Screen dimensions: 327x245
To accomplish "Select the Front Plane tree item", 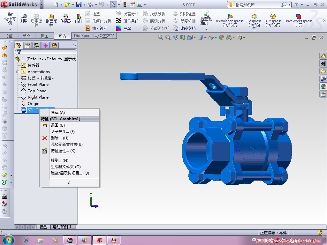I will (x=35, y=84).
